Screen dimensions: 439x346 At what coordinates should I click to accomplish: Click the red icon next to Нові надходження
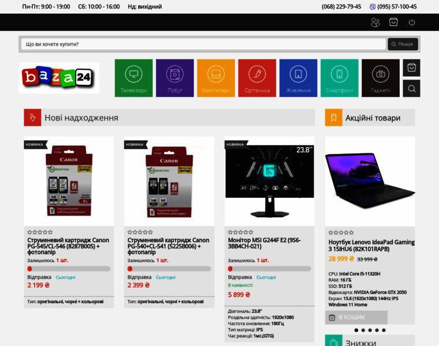click(x=32, y=118)
